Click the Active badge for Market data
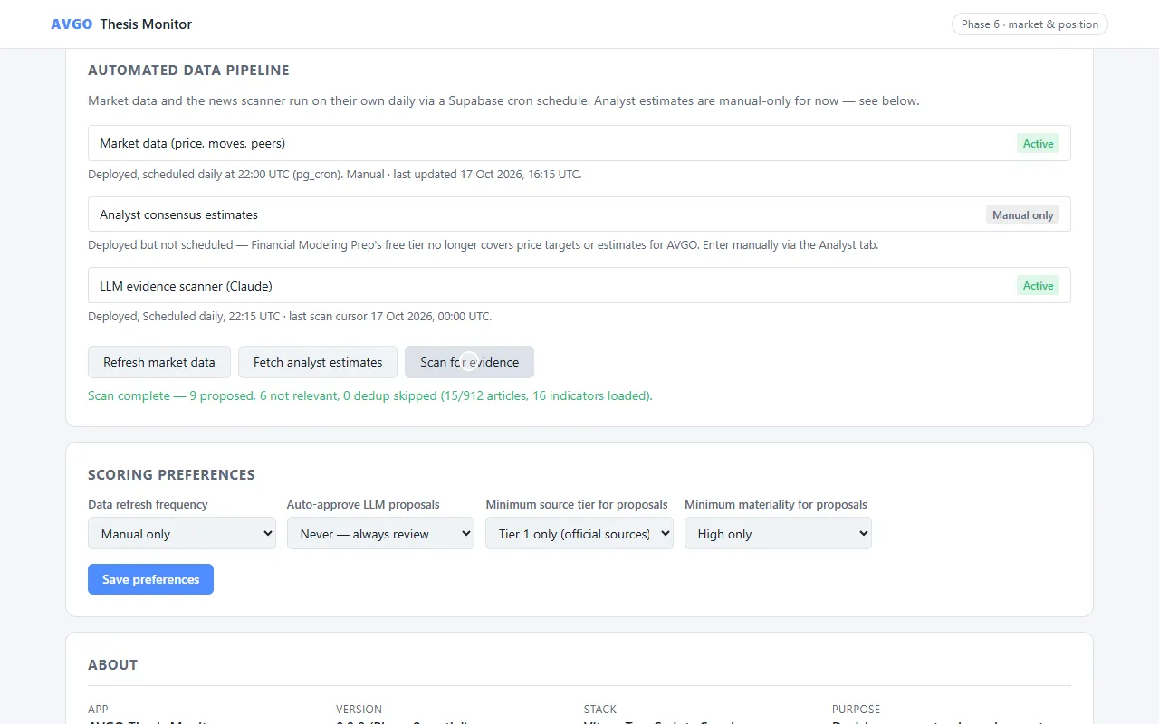This screenshot has height=724, width=1159. (x=1038, y=143)
